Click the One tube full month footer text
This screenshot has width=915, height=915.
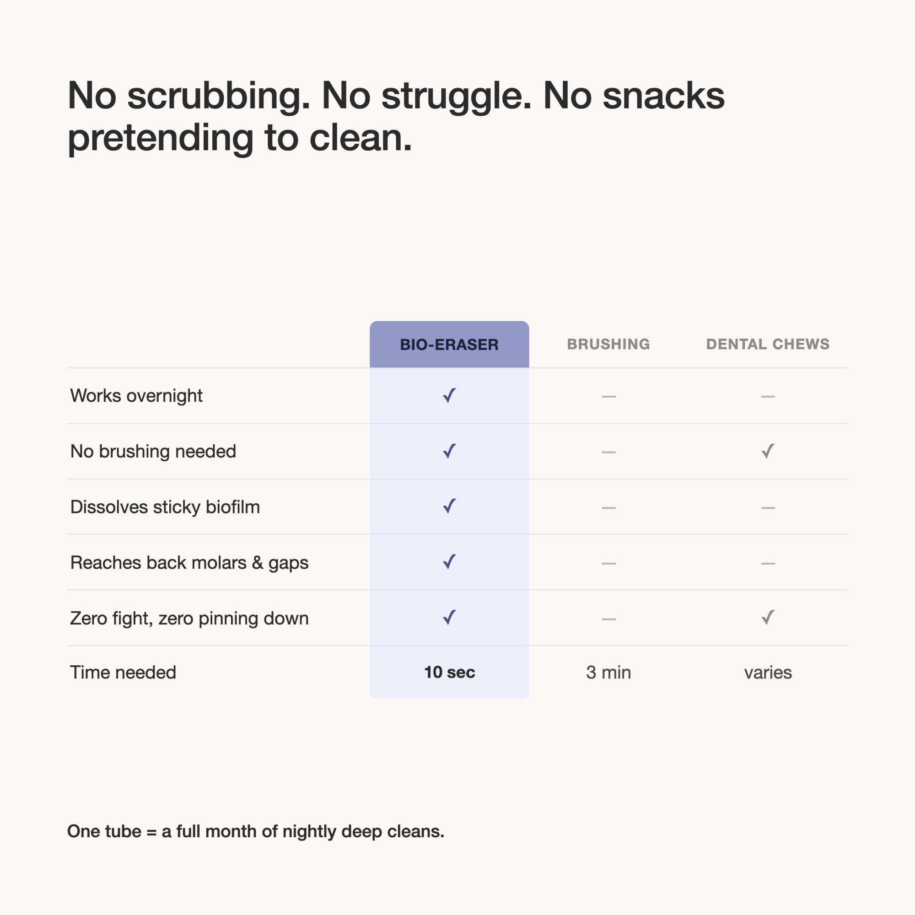(256, 832)
